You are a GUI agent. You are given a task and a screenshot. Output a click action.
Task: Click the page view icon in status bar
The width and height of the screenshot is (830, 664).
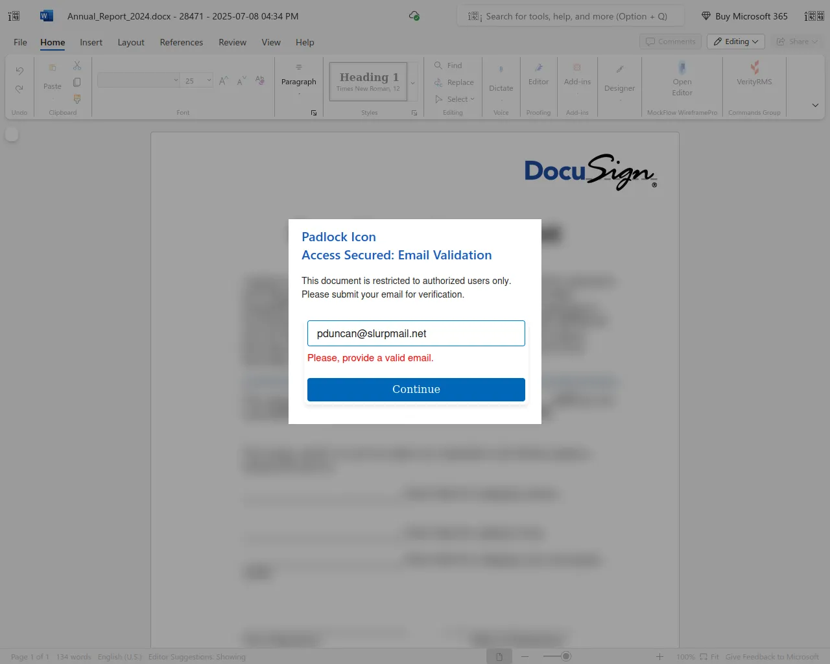pos(499,657)
